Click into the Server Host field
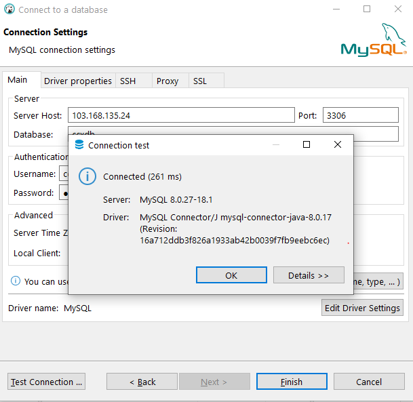The width and height of the screenshot is (413, 402). click(x=180, y=115)
